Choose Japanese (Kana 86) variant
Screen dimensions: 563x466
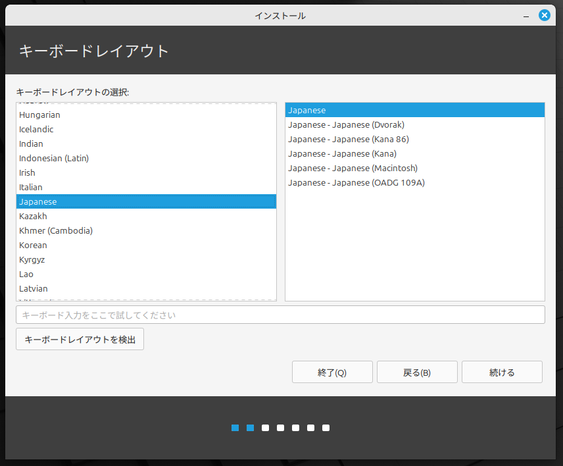(349, 140)
